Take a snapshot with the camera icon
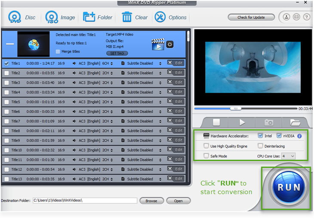 point(269,122)
